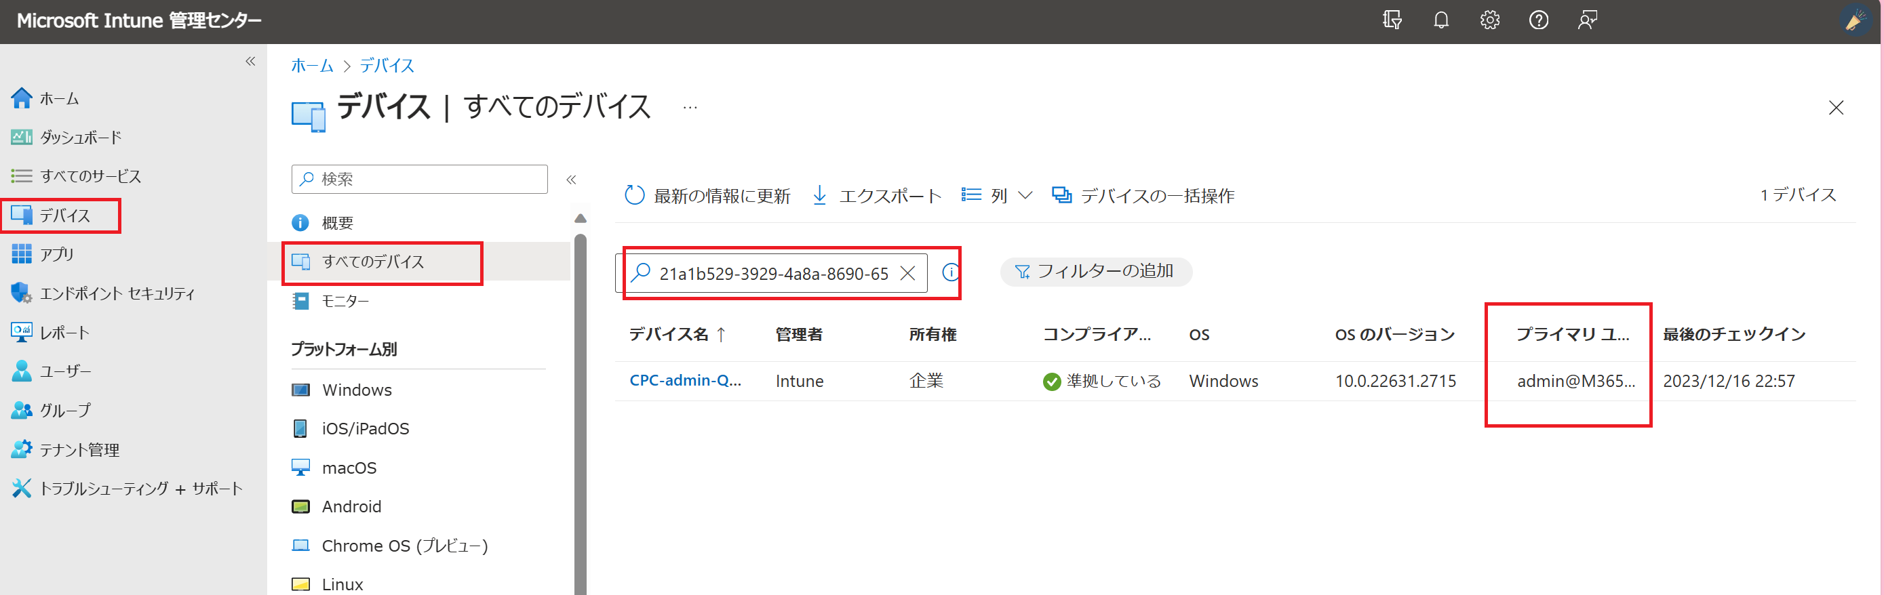The height and width of the screenshot is (595, 1884).
Task: Click the admin@M365... primary user cell
Action: click(x=1576, y=382)
